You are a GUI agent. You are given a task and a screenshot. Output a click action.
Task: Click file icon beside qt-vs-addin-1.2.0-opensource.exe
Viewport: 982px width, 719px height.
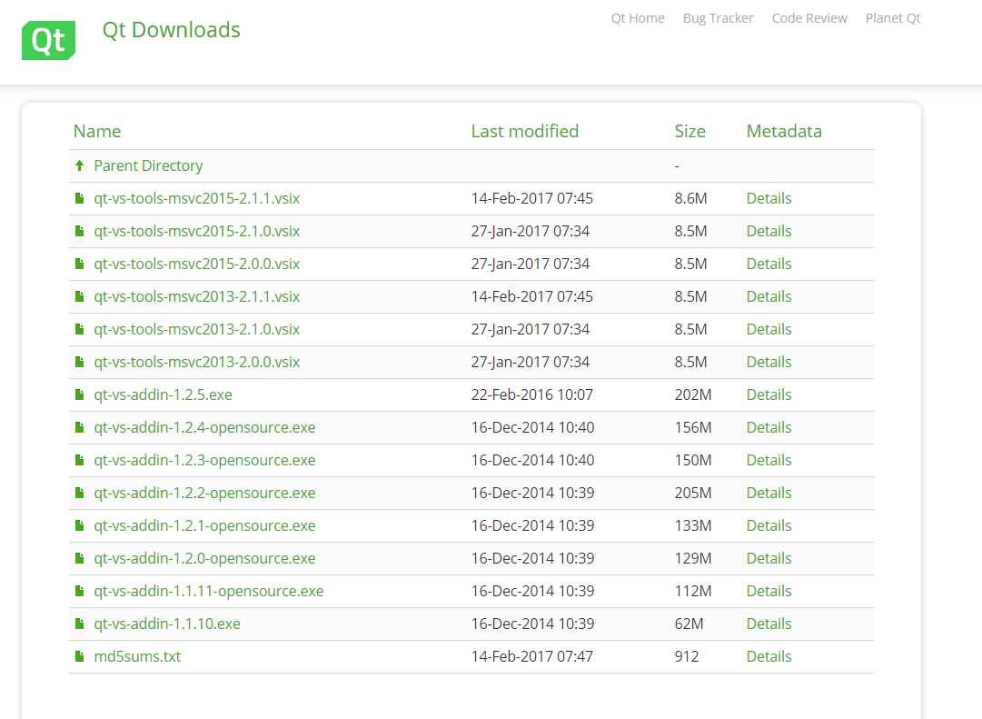point(80,558)
